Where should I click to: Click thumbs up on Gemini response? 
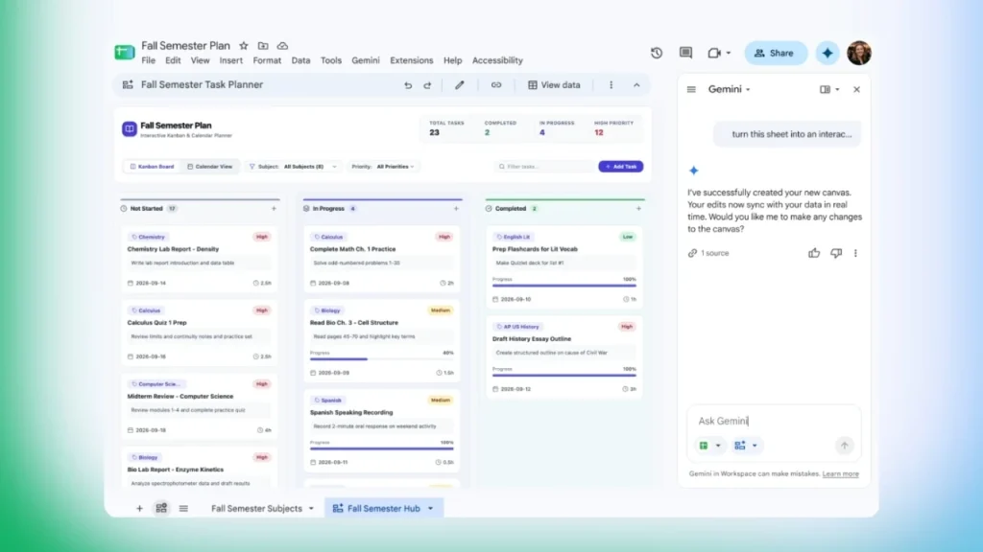pyautogui.click(x=814, y=253)
